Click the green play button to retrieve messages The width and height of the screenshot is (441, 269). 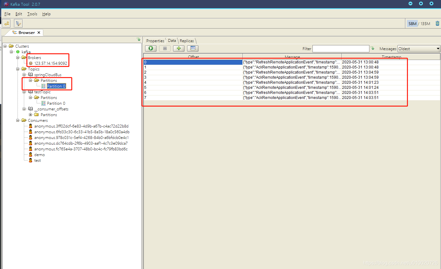click(x=151, y=48)
